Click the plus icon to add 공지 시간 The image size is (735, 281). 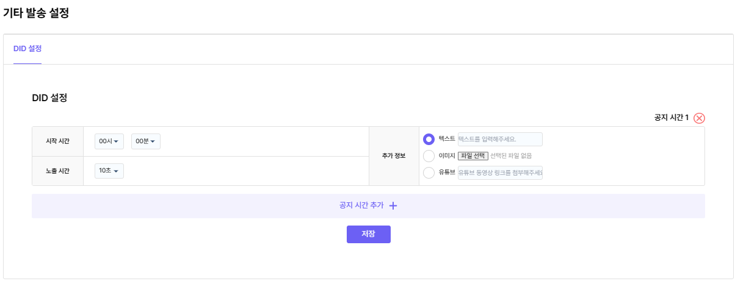[x=393, y=206]
